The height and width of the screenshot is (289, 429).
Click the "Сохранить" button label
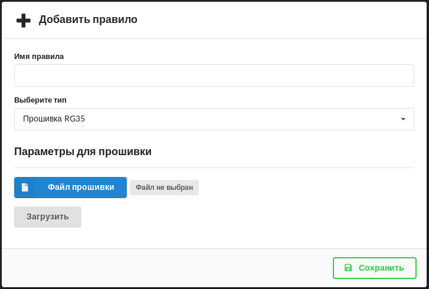click(x=381, y=268)
